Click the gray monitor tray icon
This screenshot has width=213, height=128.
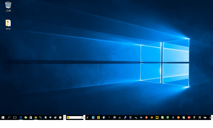[200, 117]
